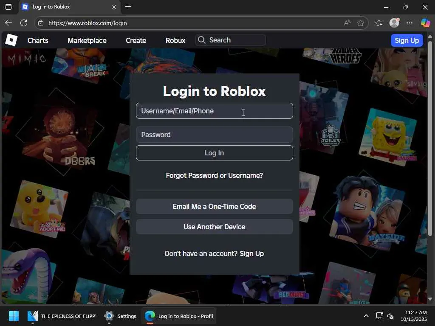Open the clock and date 11:47 AM

[x=413, y=316]
